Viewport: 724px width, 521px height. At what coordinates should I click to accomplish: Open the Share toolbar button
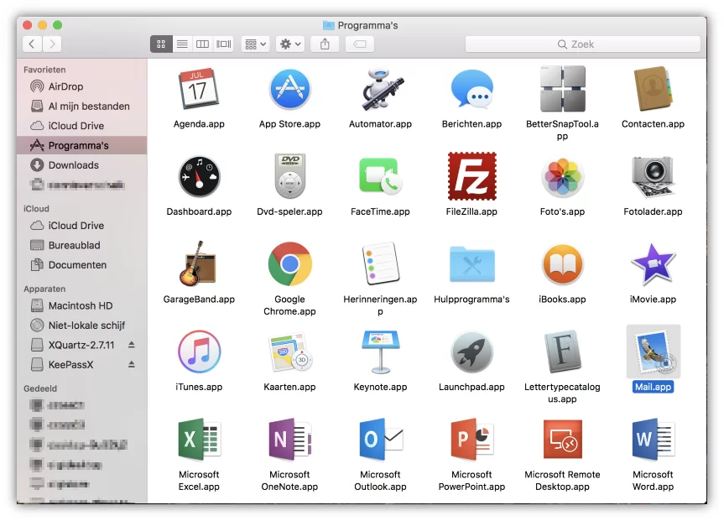point(325,44)
